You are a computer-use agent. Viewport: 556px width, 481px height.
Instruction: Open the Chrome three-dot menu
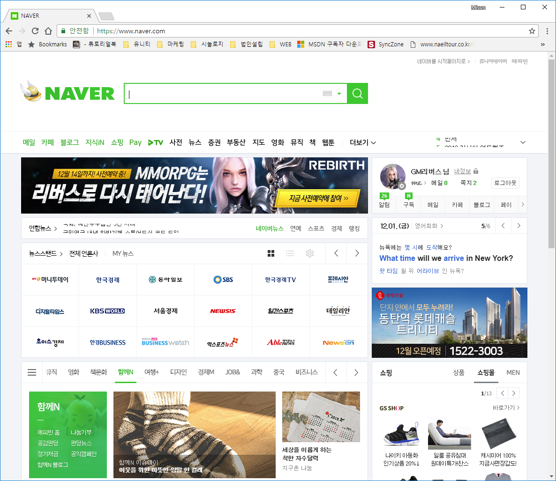[547, 31]
